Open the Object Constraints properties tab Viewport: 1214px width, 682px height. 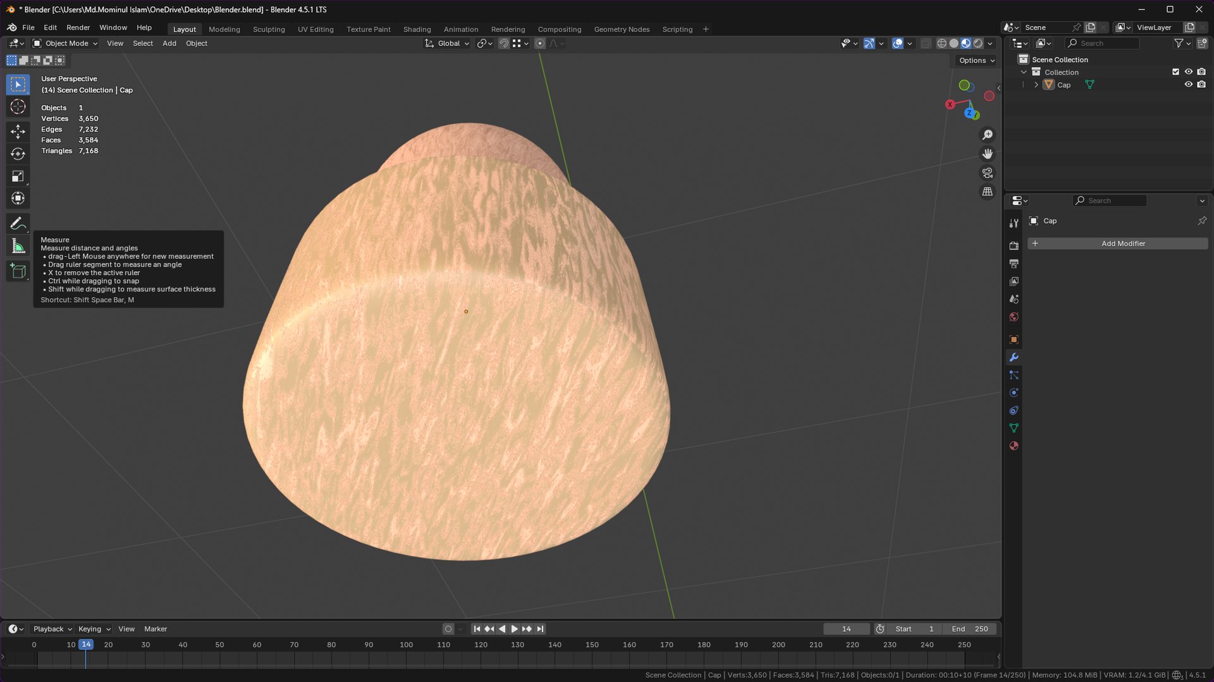click(x=1014, y=410)
